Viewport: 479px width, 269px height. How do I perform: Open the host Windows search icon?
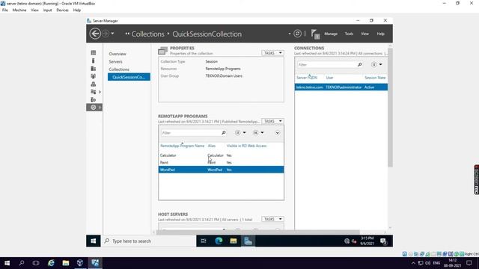pos(22,263)
